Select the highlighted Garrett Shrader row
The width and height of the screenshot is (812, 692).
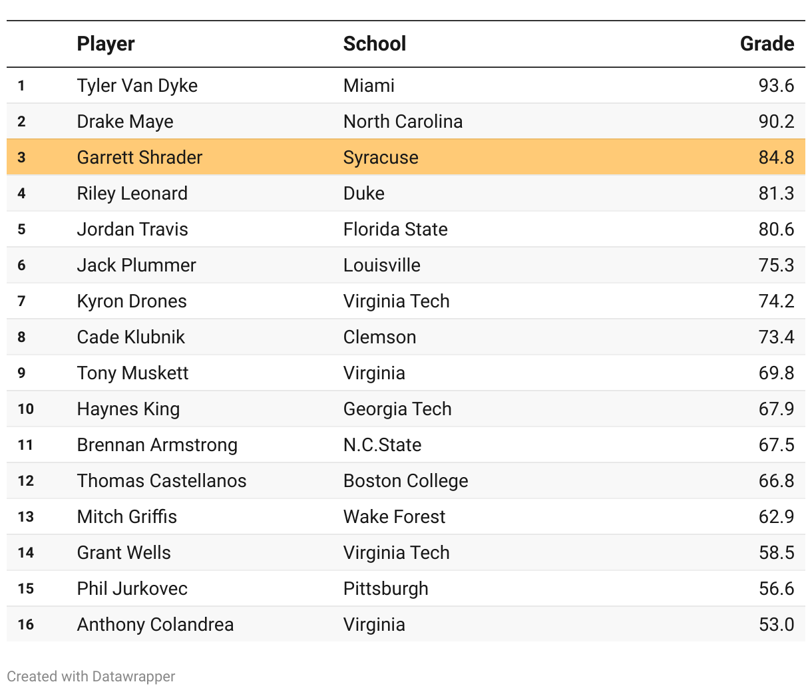405,158
